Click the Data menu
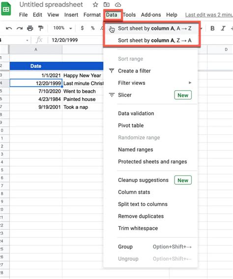233x279 pixels. coord(112,15)
